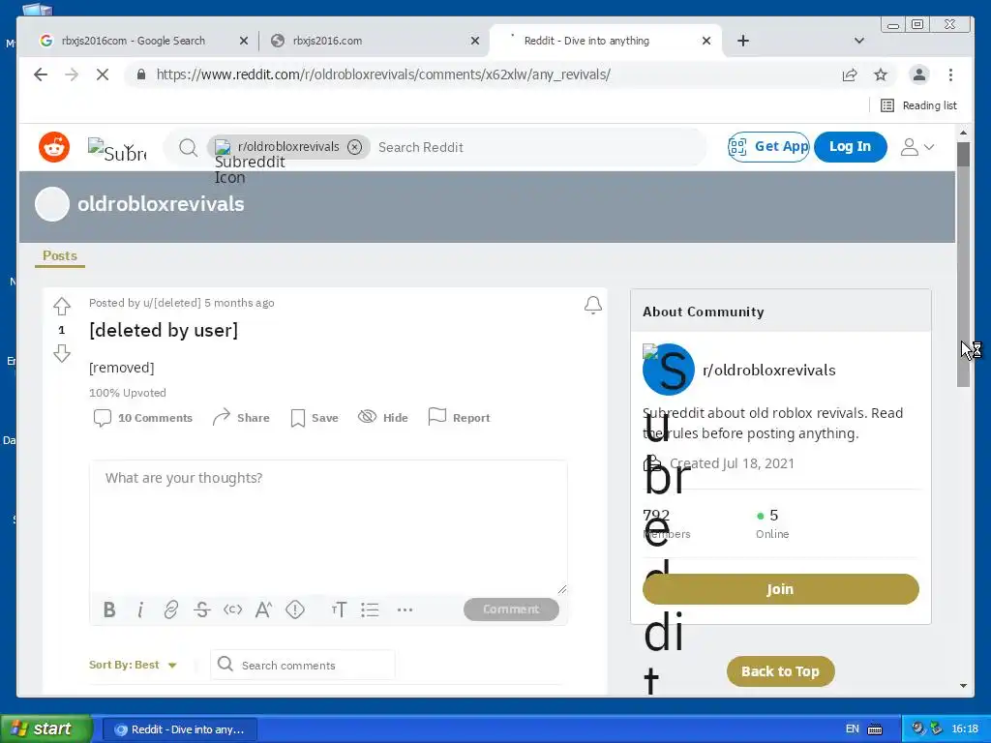Downvote the deleted post
The image size is (991, 743).
(x=62, y=353)
